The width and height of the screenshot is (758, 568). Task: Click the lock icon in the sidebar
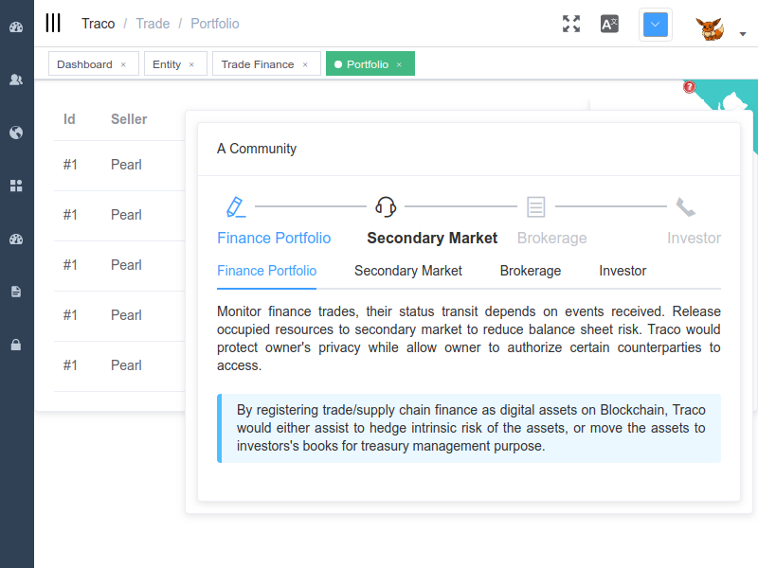tap(16, 345)
